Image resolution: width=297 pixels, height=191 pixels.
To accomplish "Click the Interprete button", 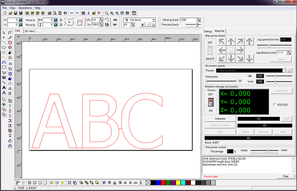I will click(220, 119).
